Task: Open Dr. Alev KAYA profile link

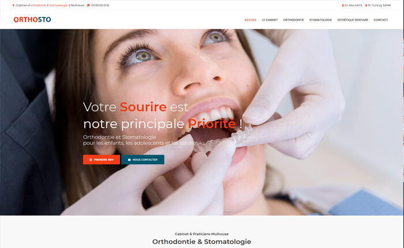Action: 353,5
